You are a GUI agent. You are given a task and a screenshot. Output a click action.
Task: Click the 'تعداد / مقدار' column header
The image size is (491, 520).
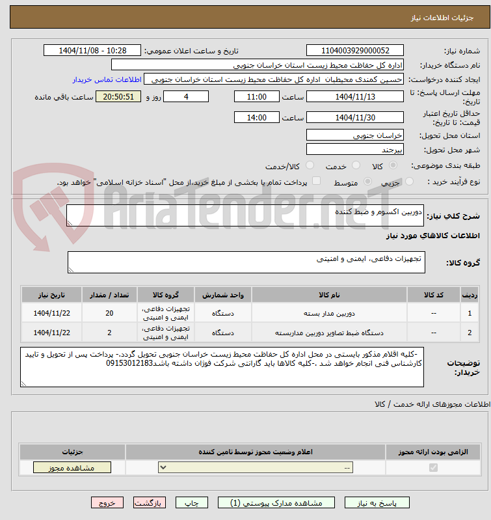coord(109,295)
